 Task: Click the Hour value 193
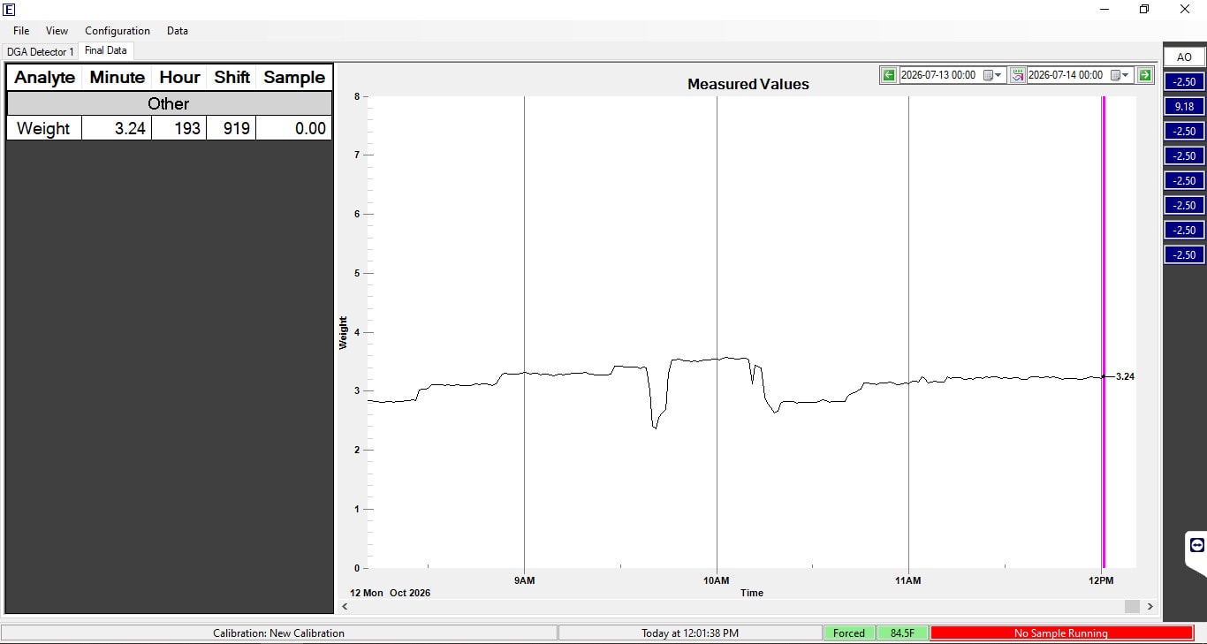coord(179,128)
